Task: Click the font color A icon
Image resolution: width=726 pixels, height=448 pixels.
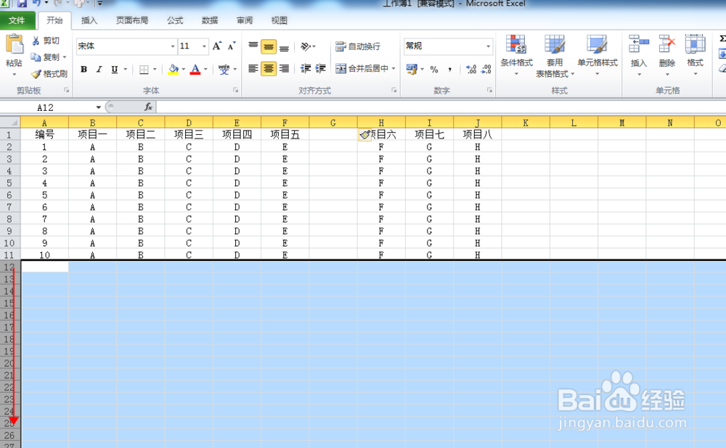Action: click(195, 70)
